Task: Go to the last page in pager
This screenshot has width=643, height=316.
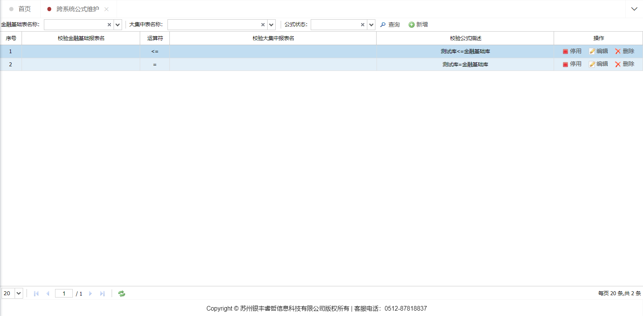Action: [102, 294]
